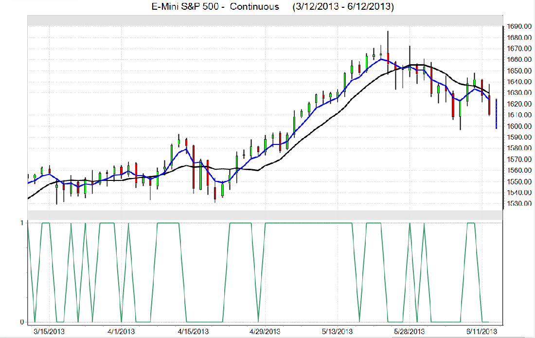Select the 1690.00 price axis label

coord(517,26)
